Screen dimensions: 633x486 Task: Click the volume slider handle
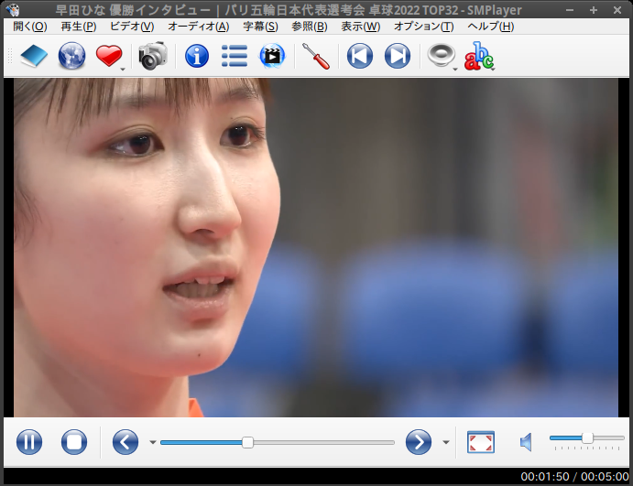587,438
